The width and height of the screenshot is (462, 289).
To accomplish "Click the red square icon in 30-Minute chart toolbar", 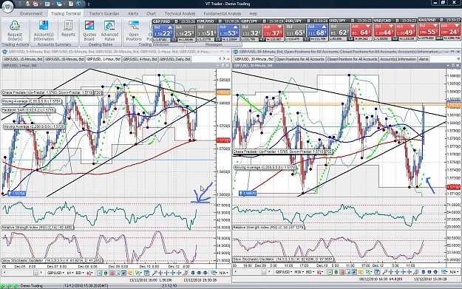I will 342,273.
